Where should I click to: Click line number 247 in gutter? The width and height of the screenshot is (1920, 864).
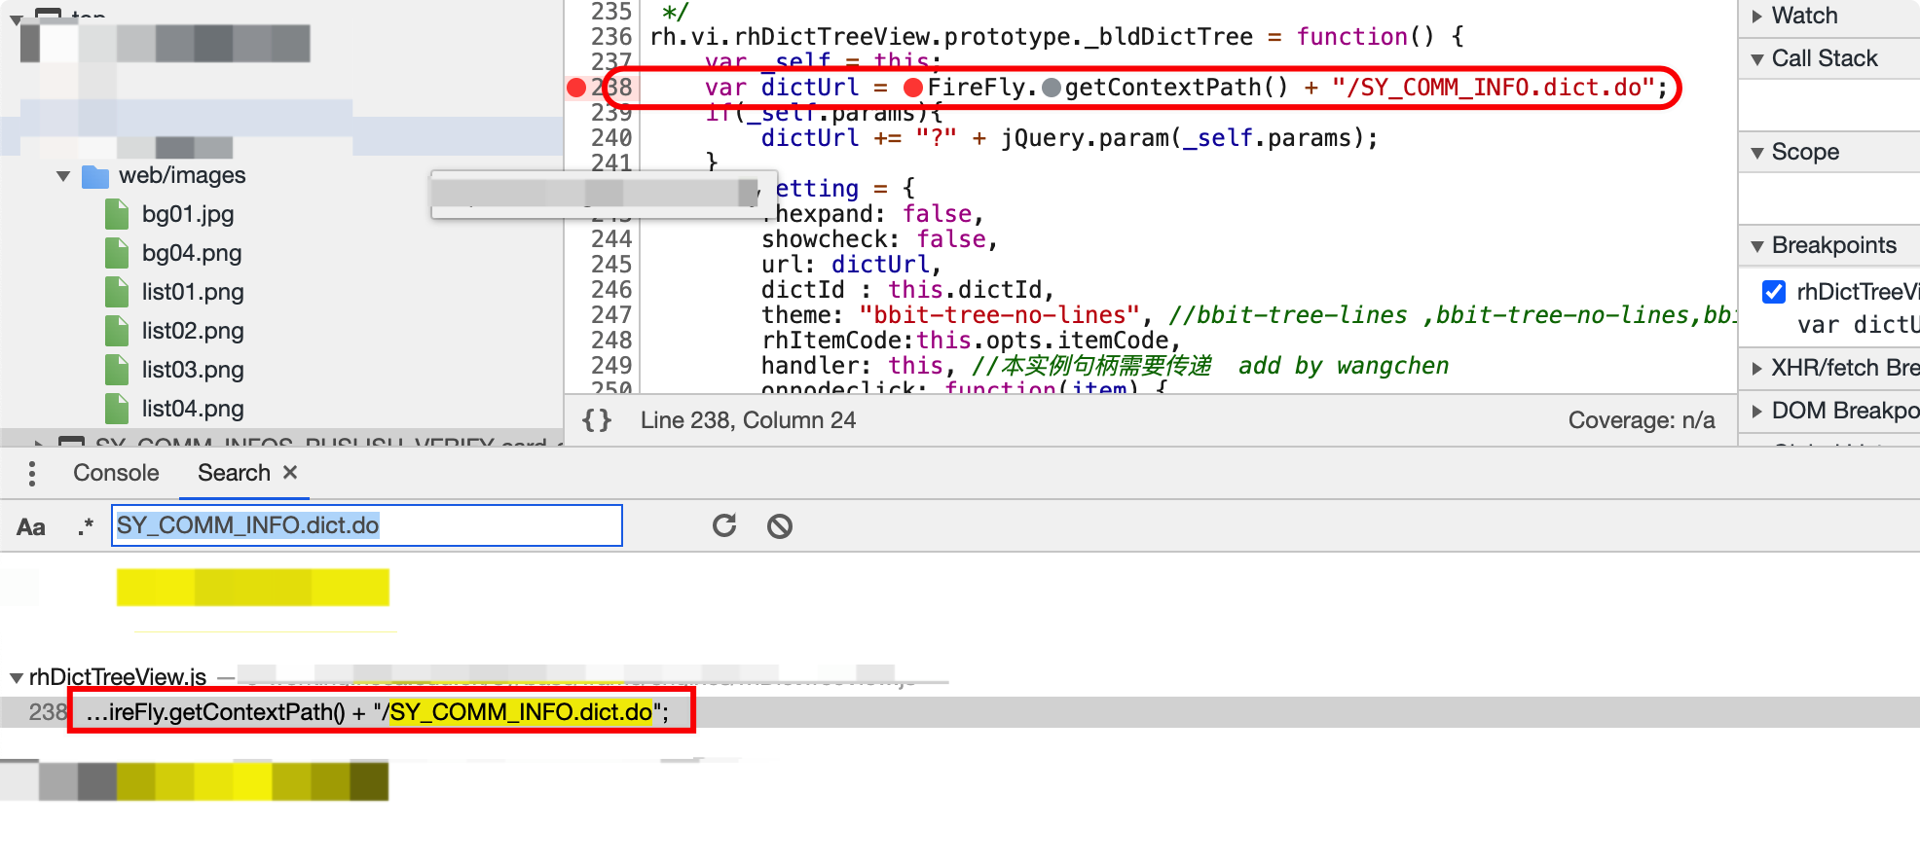(x=611, y=315)
